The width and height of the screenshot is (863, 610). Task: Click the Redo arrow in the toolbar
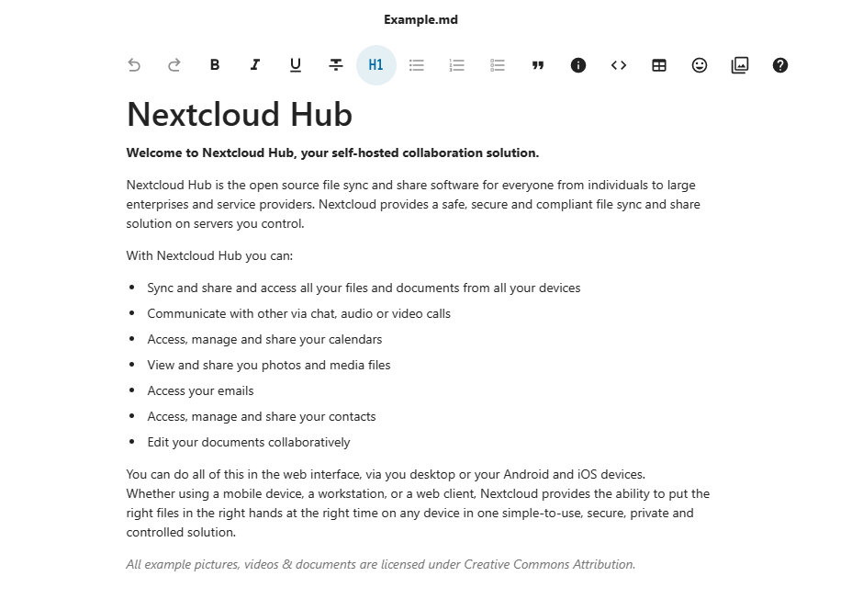pos(174,65)
